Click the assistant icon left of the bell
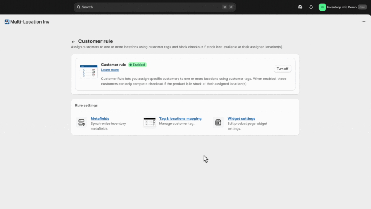This screenshot has width=371, height=209. click(300, 7)
